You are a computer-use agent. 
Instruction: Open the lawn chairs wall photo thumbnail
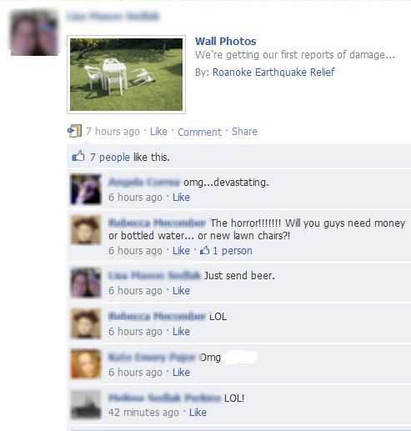pos(126,74)
